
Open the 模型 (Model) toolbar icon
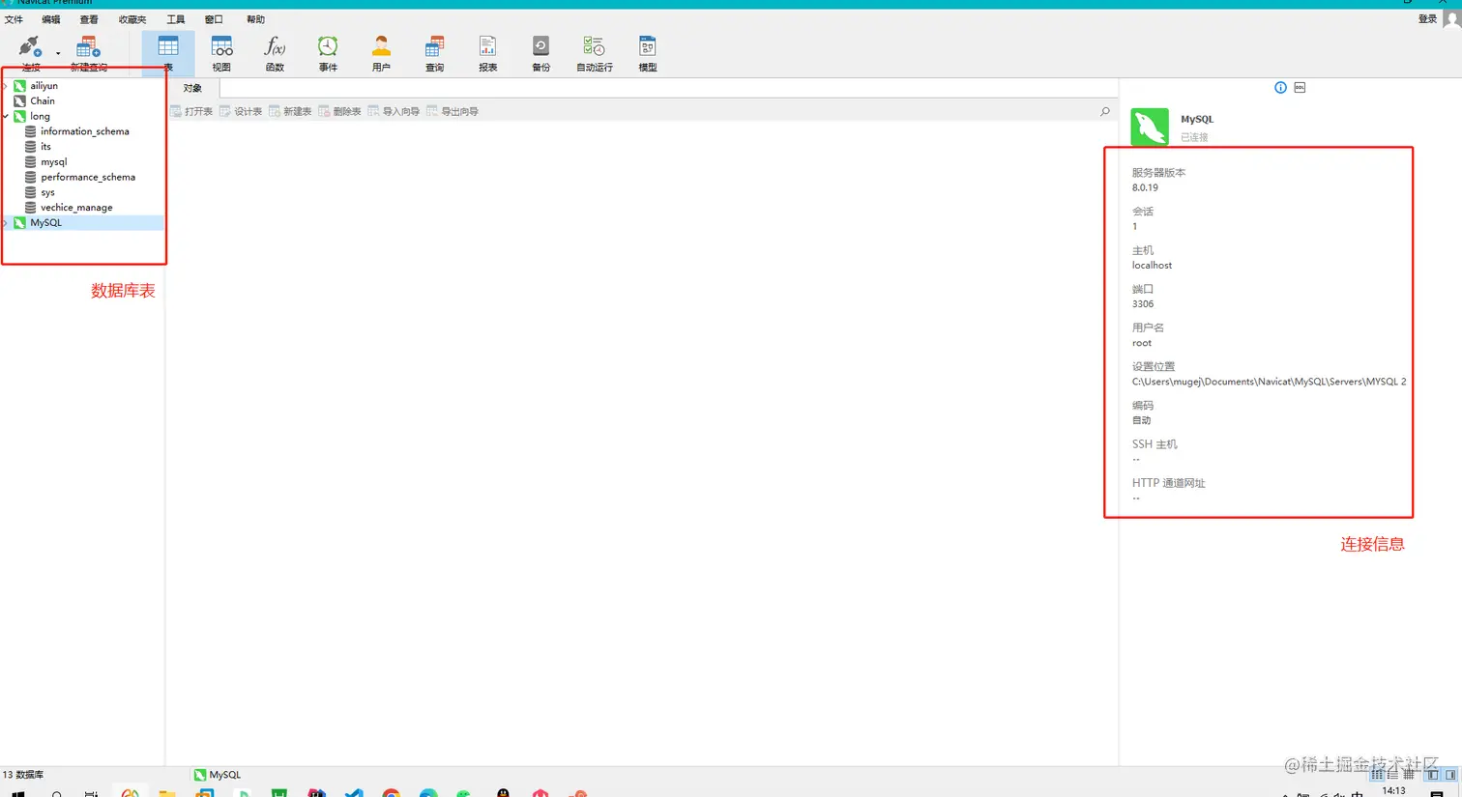tap(648, 53)
